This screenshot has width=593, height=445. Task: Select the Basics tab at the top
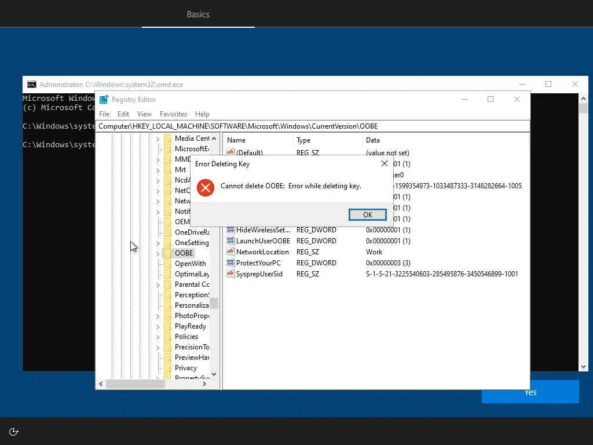click(x=198, y=14)
